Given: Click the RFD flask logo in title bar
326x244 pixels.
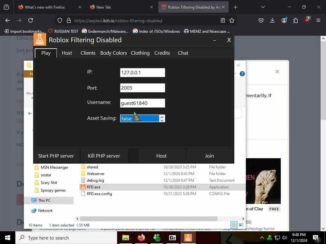Looking at the screenshot, I should pos(40,39).
